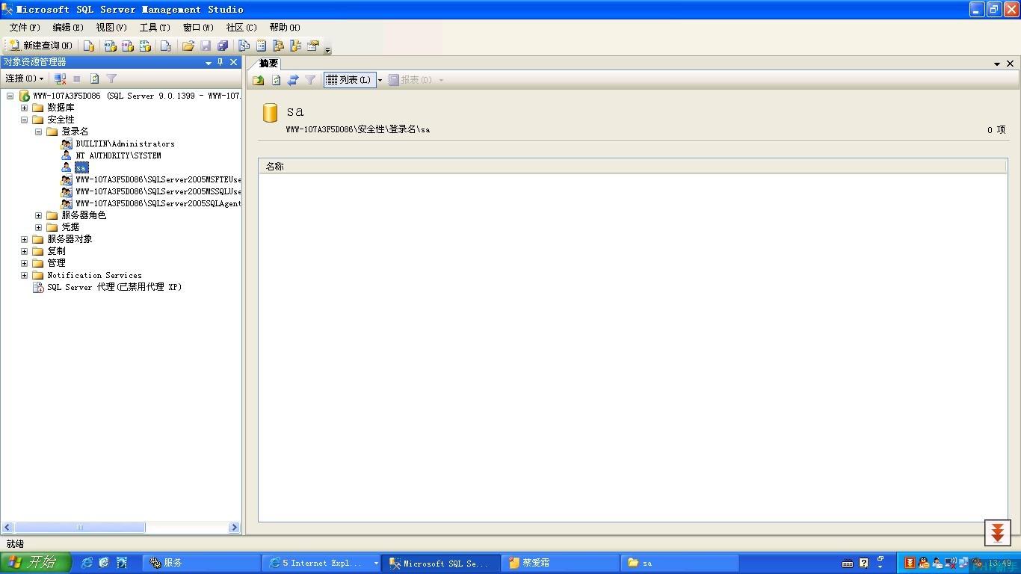Click the Refresh icon in Summary toolbar

[x=276, y=80]
